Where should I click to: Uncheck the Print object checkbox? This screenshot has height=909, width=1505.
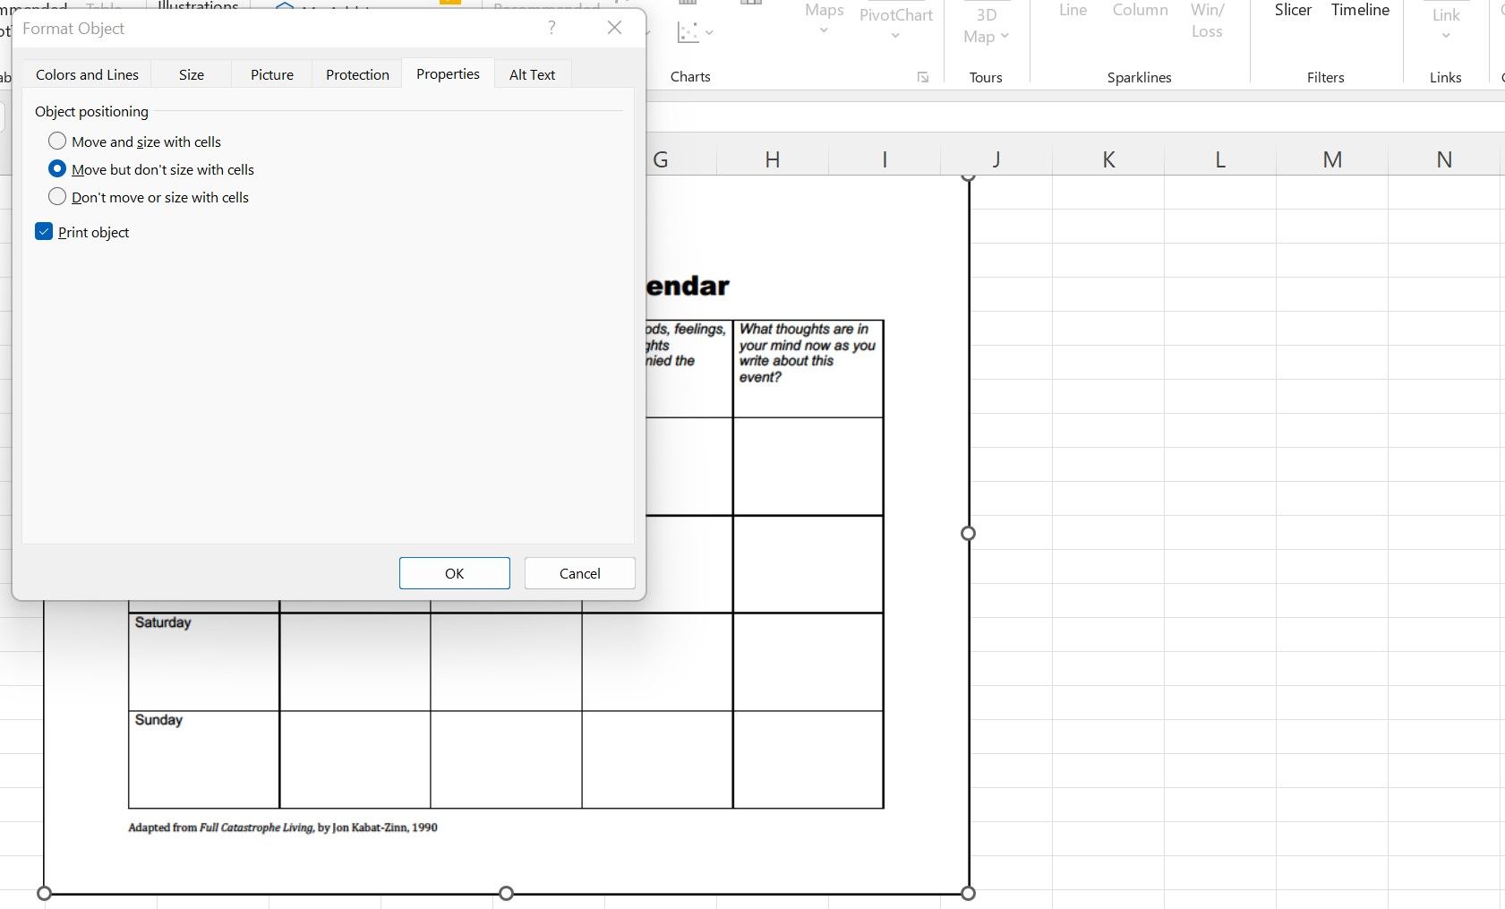pos(43,231)
